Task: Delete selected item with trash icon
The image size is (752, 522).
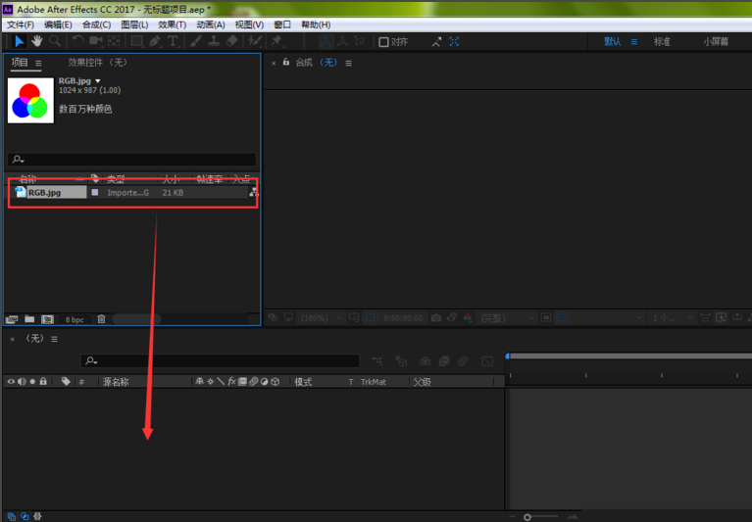Action: pyautogui.click(x=101, y=319)
